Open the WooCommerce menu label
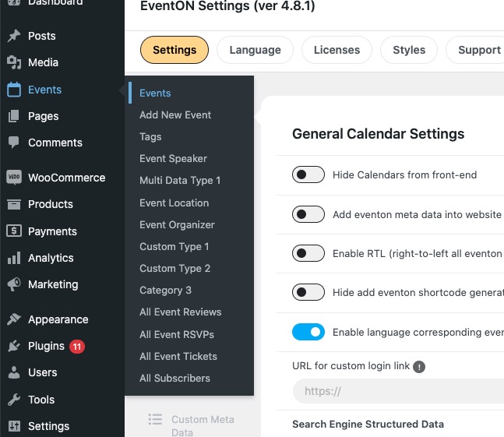The width and height of the screenshot is (504, 437). tap(66, 178)
